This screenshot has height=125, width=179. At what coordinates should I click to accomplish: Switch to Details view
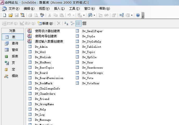(x=84, y=23)
